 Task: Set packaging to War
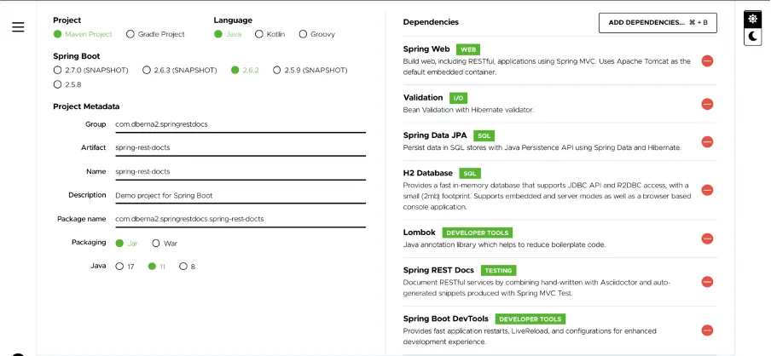pyautogui.click(x=165, y=243)
